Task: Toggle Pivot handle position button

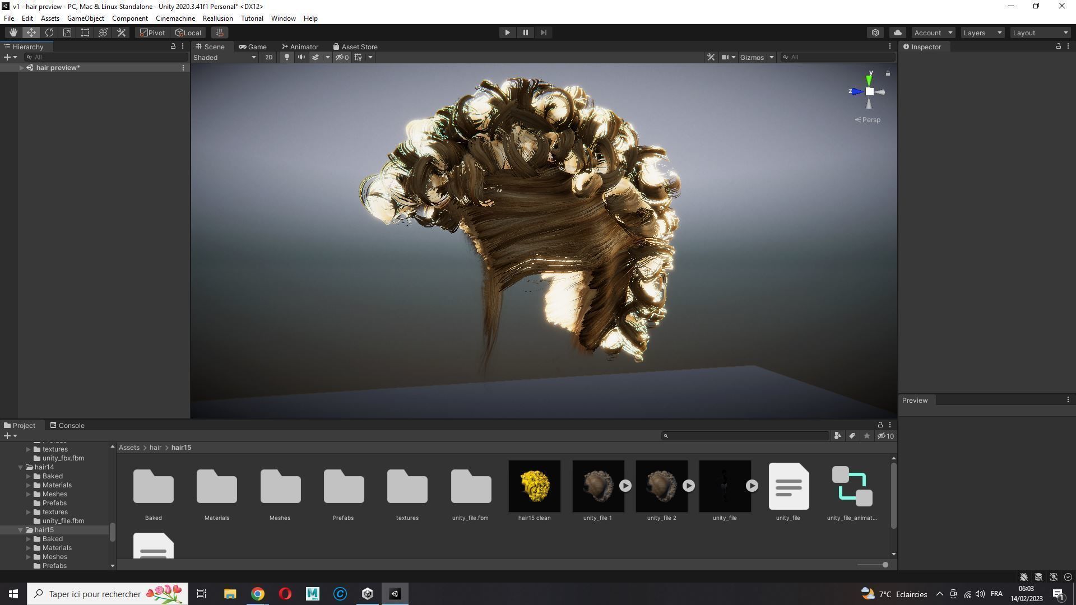Action: point(152,32)
